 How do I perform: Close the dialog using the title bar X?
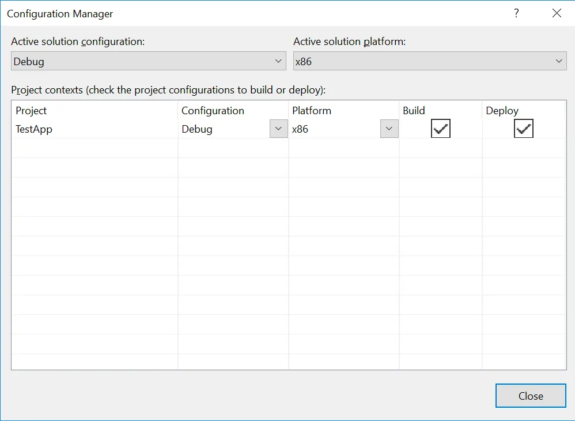(x=557, y=13)
